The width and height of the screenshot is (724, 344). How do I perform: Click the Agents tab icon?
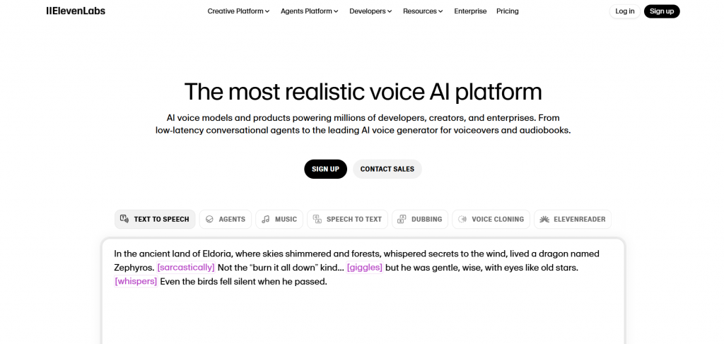pos(209,219)
